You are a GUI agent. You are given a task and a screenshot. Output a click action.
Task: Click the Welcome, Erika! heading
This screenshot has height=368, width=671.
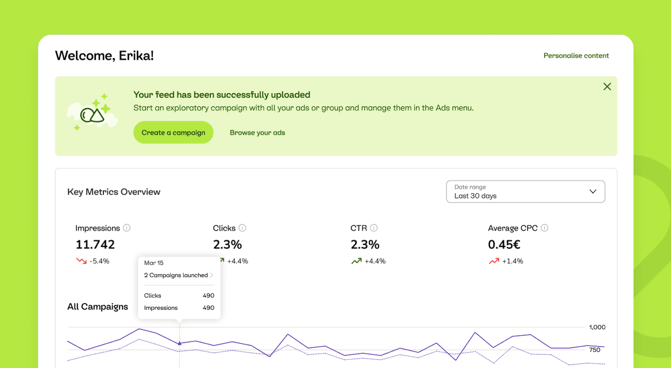(105, 56)
